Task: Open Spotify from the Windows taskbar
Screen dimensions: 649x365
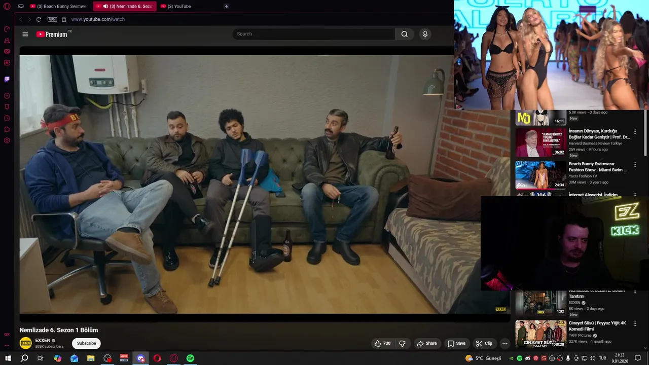Action: (190, 358)
